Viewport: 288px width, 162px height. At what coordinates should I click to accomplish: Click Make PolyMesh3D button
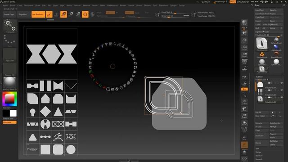(273, 24)
